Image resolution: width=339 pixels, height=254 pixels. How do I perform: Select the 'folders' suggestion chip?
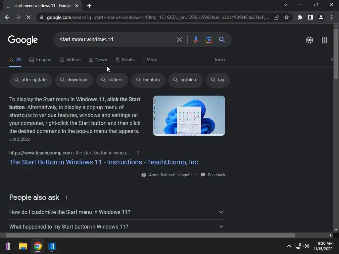point(112,80)
